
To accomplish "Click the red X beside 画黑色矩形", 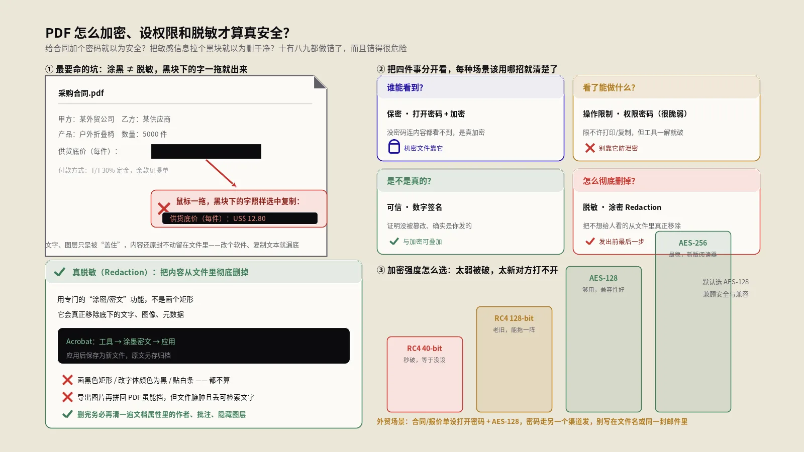I will 67,380.
